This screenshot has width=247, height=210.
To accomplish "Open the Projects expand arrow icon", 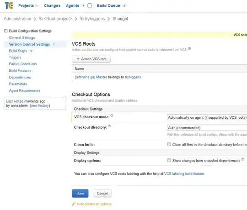I will [37, 5].
